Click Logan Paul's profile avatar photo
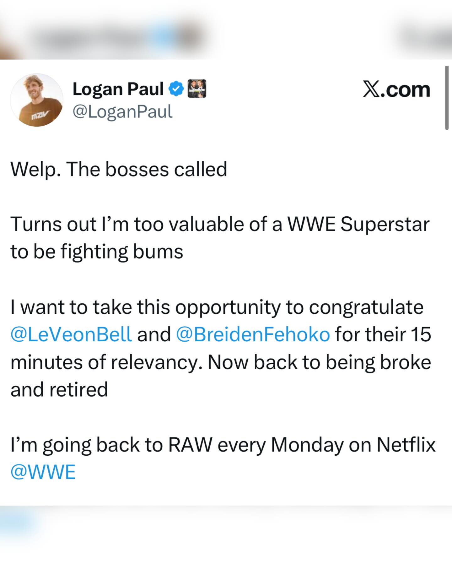 tap(37, 100)
